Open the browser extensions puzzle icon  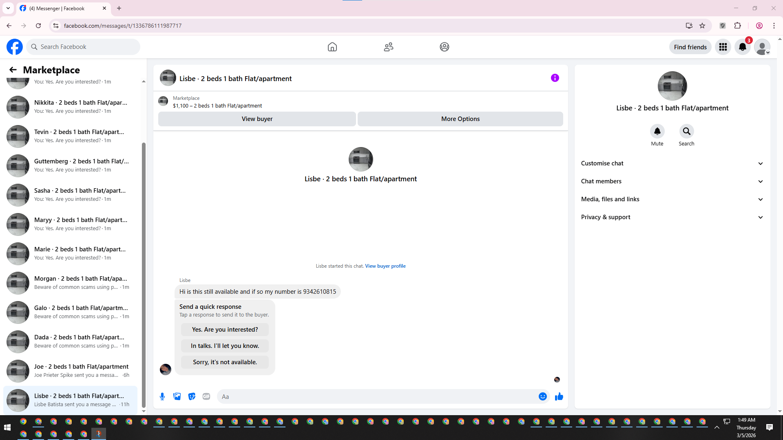click(738, 26)
